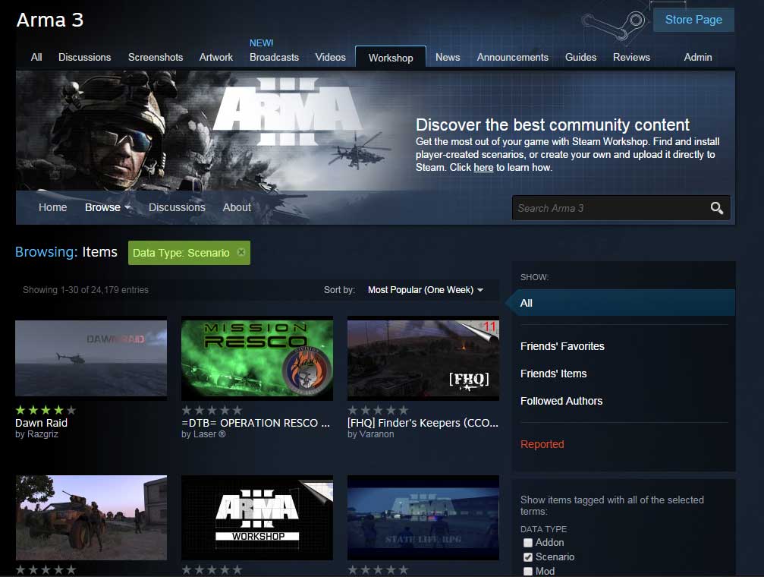Open the State Life RPG thumbnail

click(x=423, y=518)
